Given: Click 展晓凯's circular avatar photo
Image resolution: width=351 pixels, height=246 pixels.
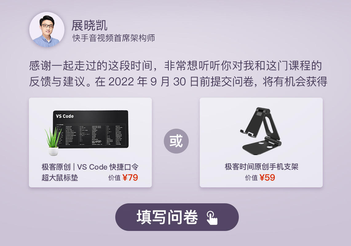Looking at the screenshot, I should click(47, 29).
